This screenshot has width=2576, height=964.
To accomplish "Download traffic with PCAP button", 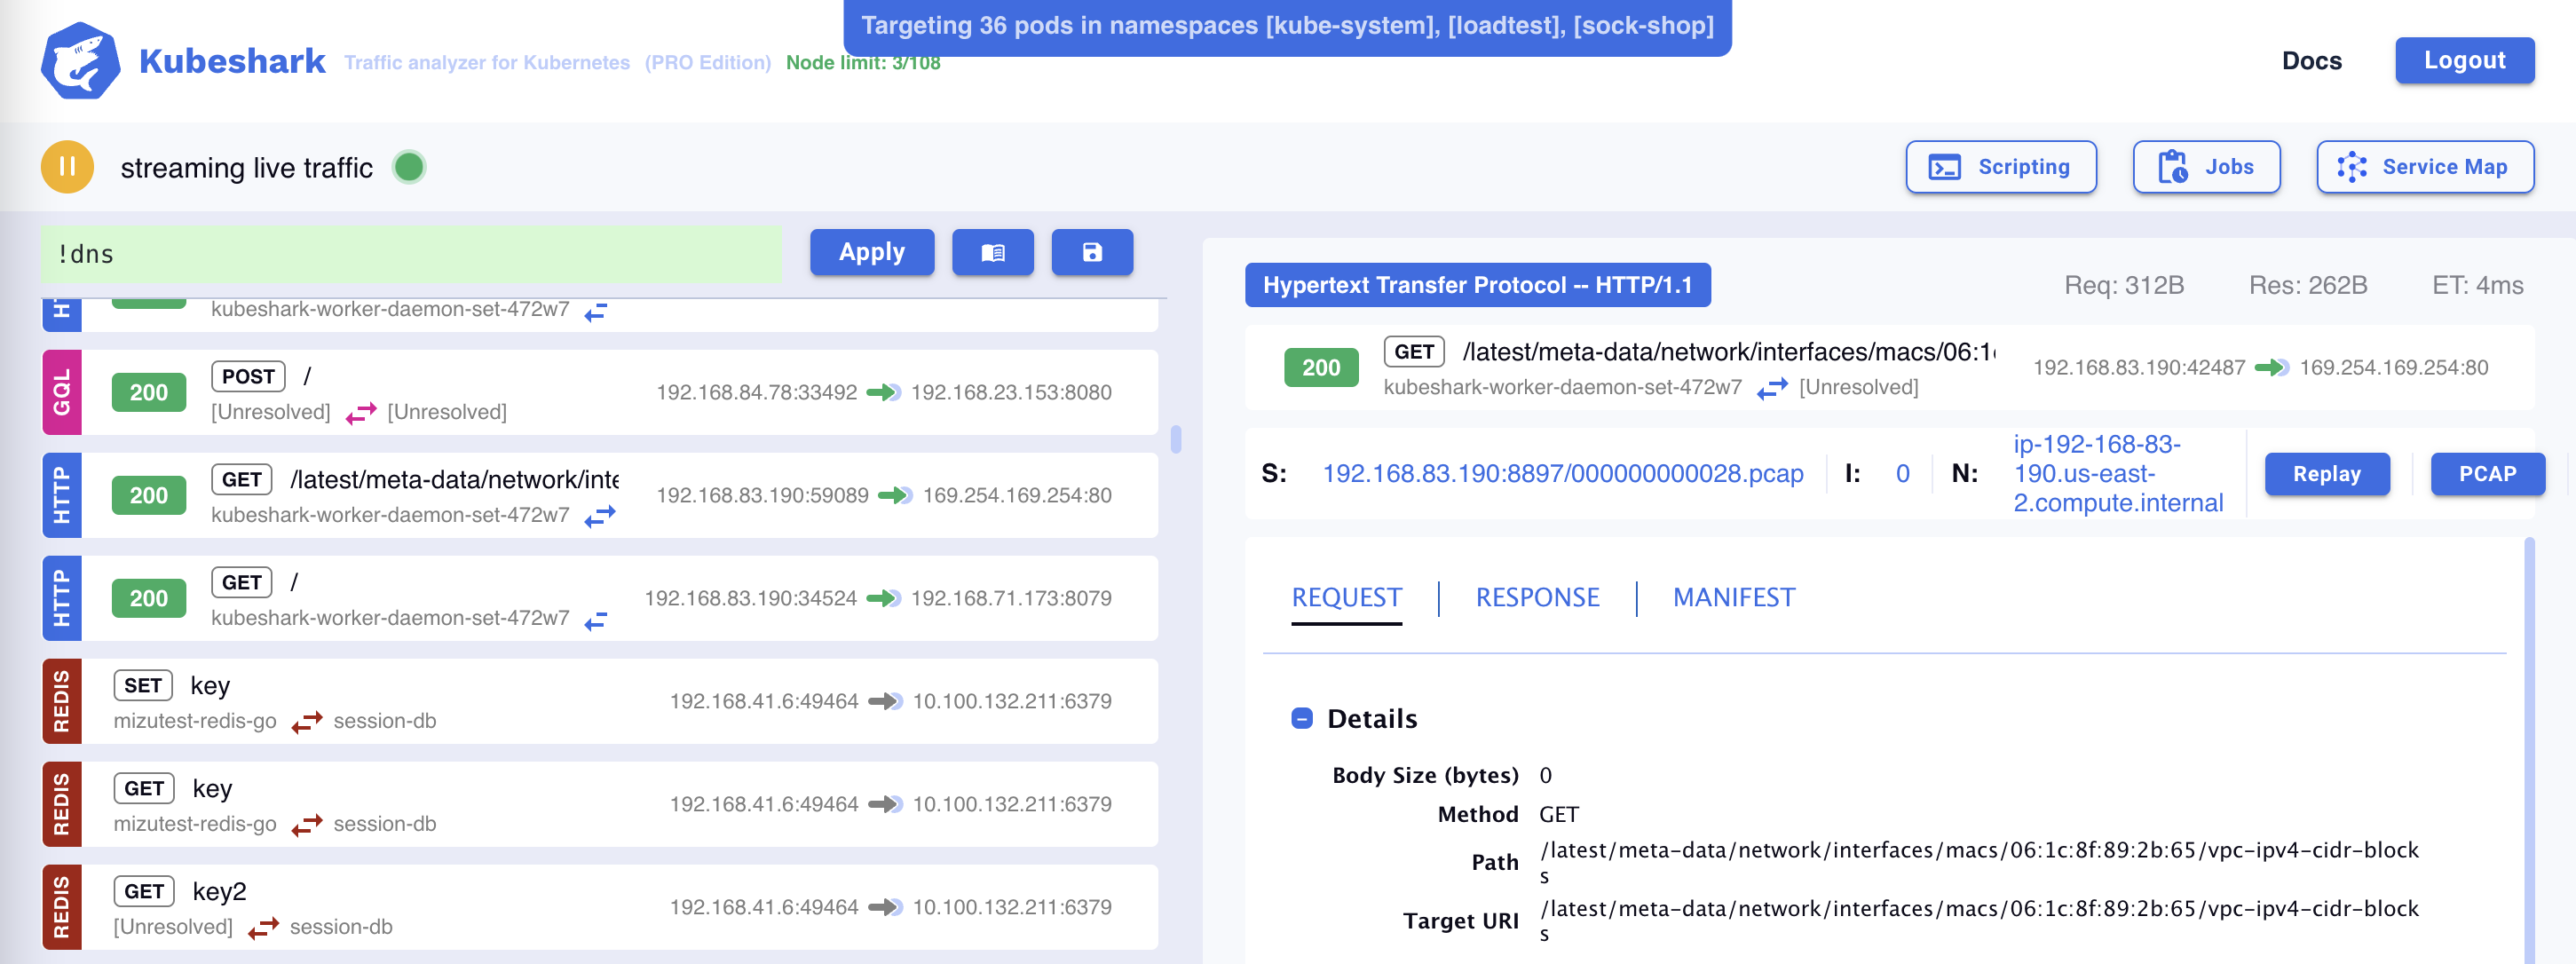I will click(x=2486, y=474).
